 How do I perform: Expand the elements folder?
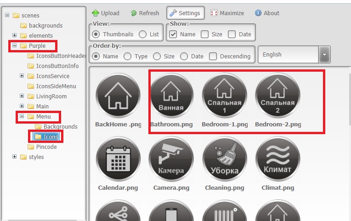pyautogui.click(x=15, y=35)
